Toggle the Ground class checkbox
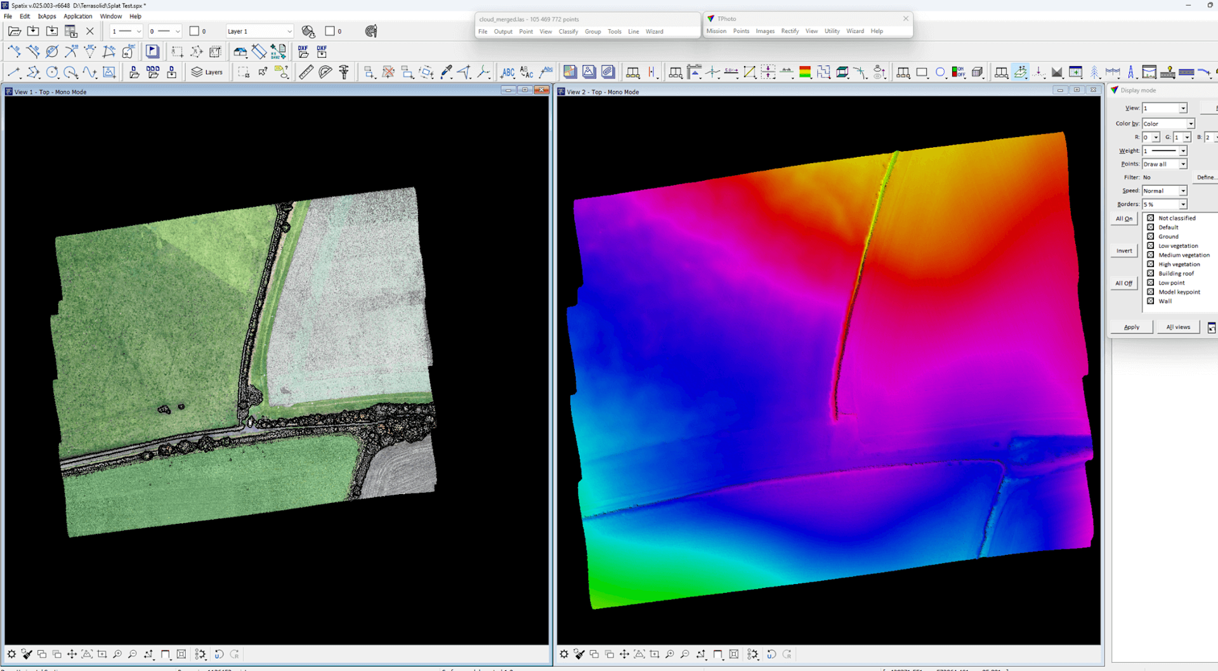 [x=1150, y=237]
